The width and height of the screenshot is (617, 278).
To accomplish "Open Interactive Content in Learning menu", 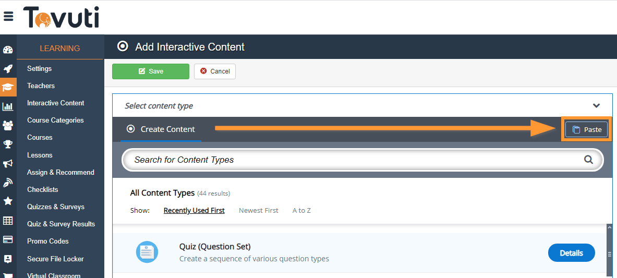I will coord(56,103).
